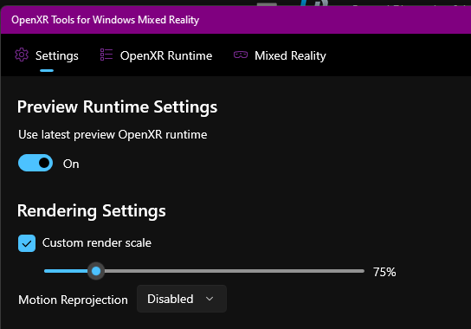This screenshot has width=471, height=329.
Task: Click the Motion Reprojection label
Action: [73, 300]
